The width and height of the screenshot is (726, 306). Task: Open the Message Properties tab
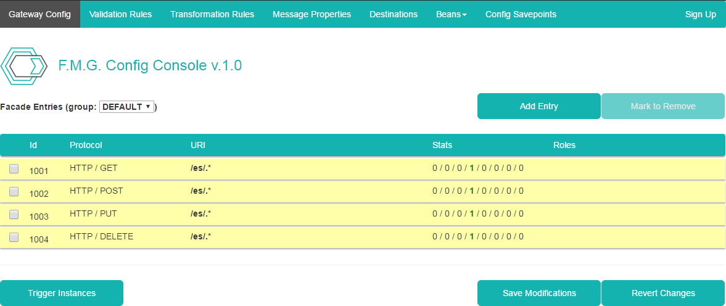[311, 14]
